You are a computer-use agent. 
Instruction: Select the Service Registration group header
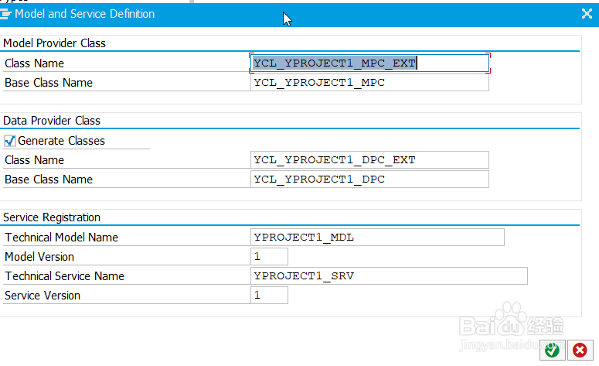click(52, 217)
